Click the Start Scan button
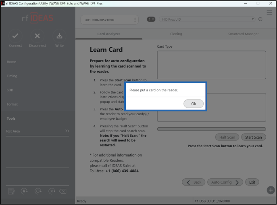The height and width of the screenshot is (205, 277). 254,137
